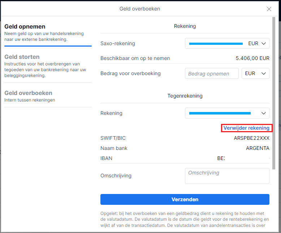Click the bank name ARGENTA
The height and width of the screenshot is (233, 281).
click(258, 148)
